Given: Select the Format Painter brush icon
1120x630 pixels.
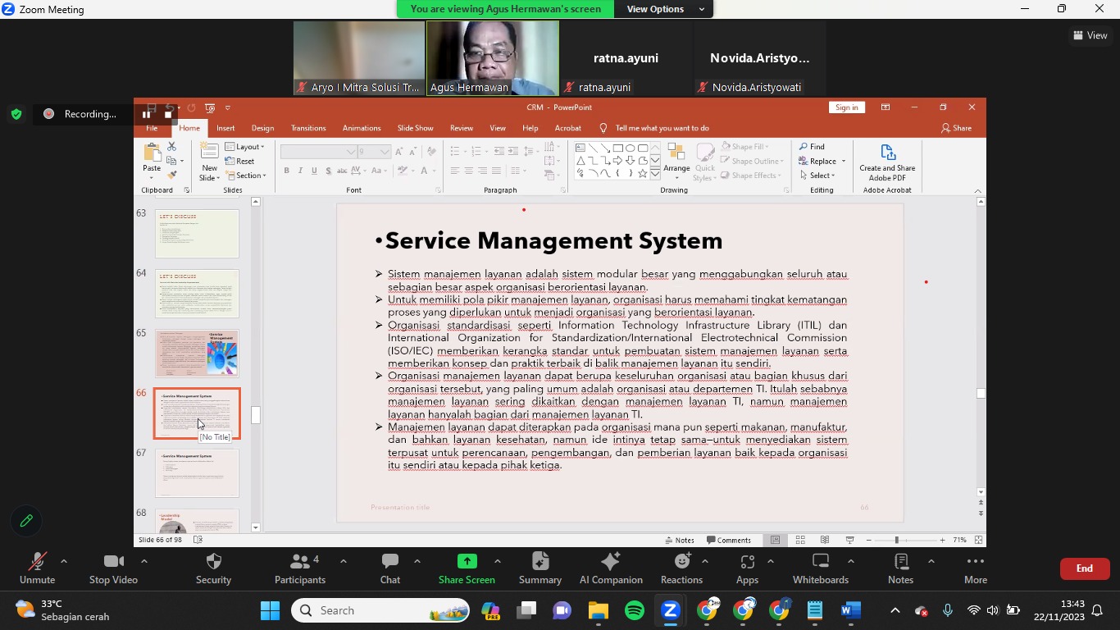Looking at the screenshot, I should click(171, 175).
